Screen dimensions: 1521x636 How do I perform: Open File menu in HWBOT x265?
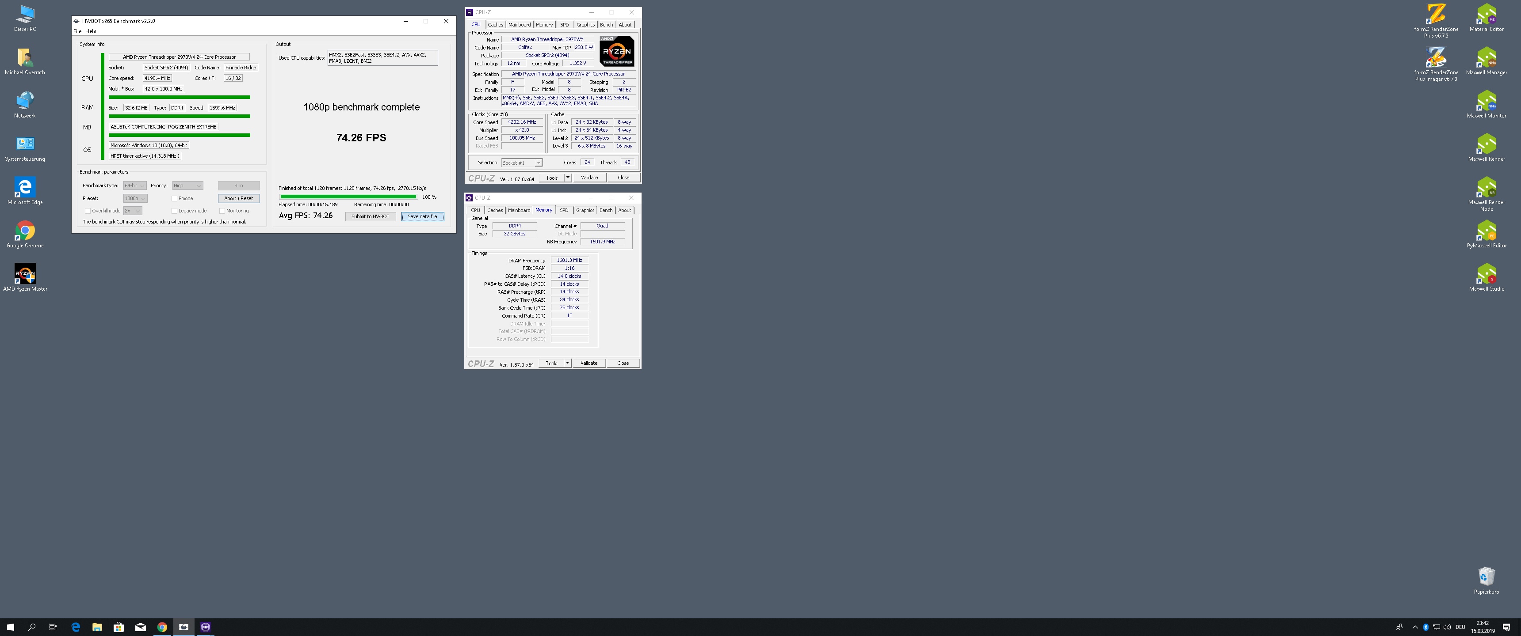77,31
